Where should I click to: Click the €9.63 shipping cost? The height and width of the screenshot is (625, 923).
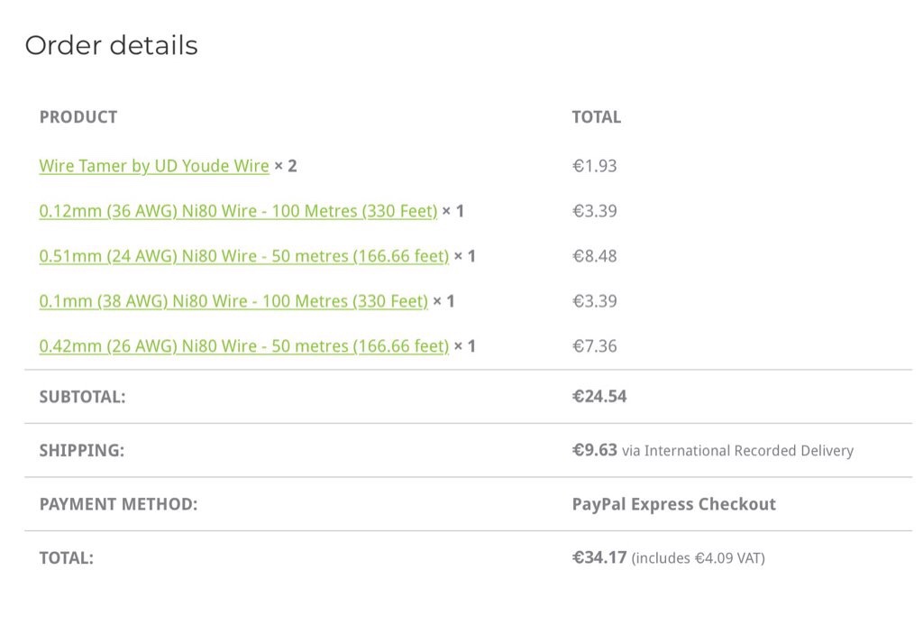(x=594, y=449)
